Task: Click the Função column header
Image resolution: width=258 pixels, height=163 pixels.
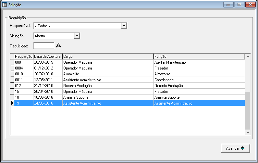Action: tap(199, 56)
